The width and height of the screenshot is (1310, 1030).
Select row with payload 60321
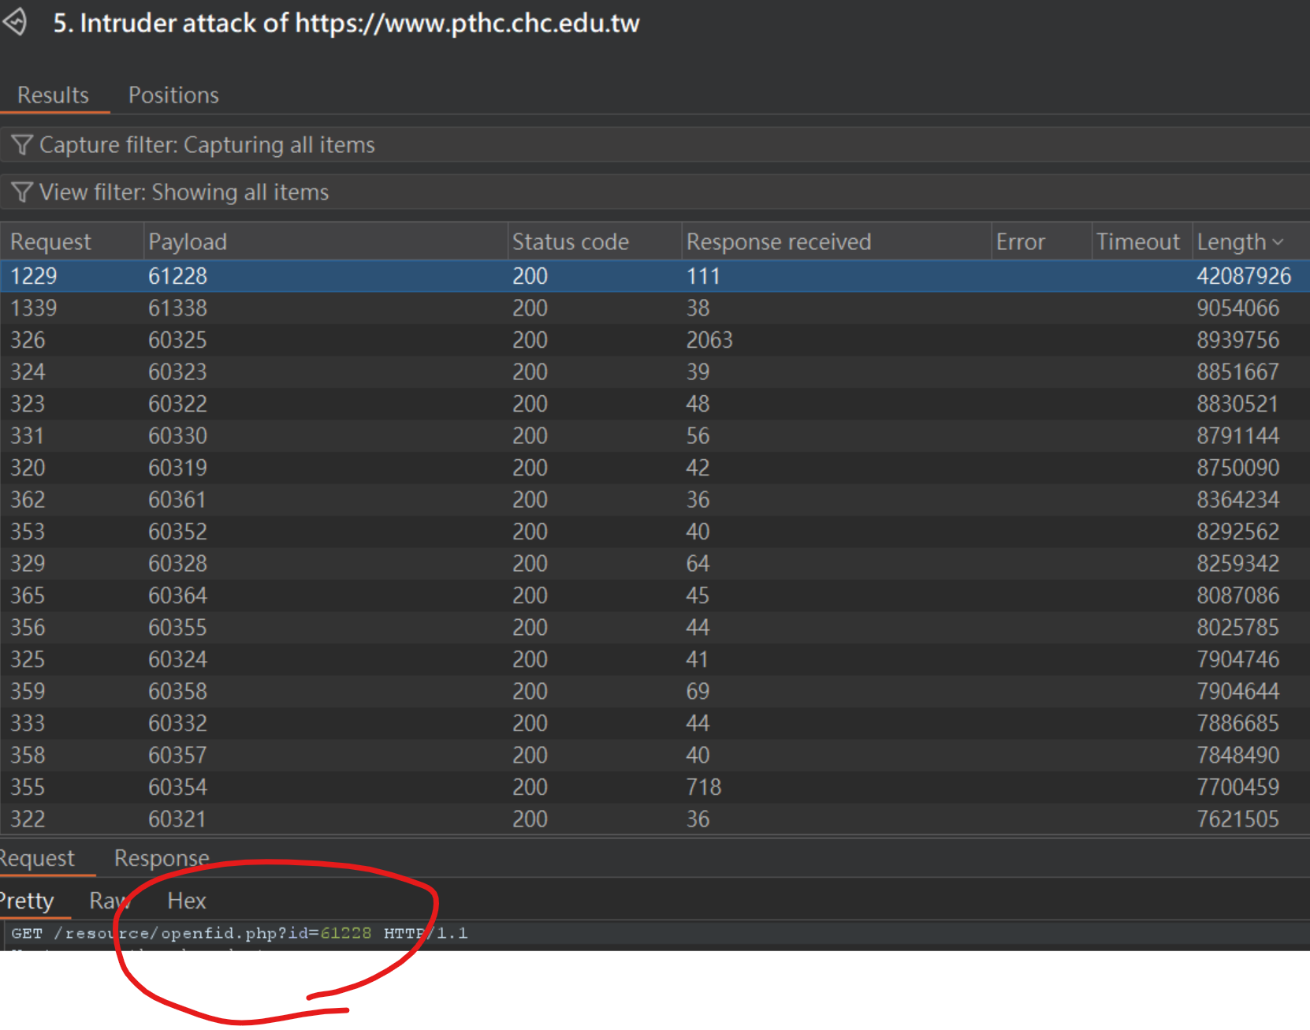[x=655, y=819]
